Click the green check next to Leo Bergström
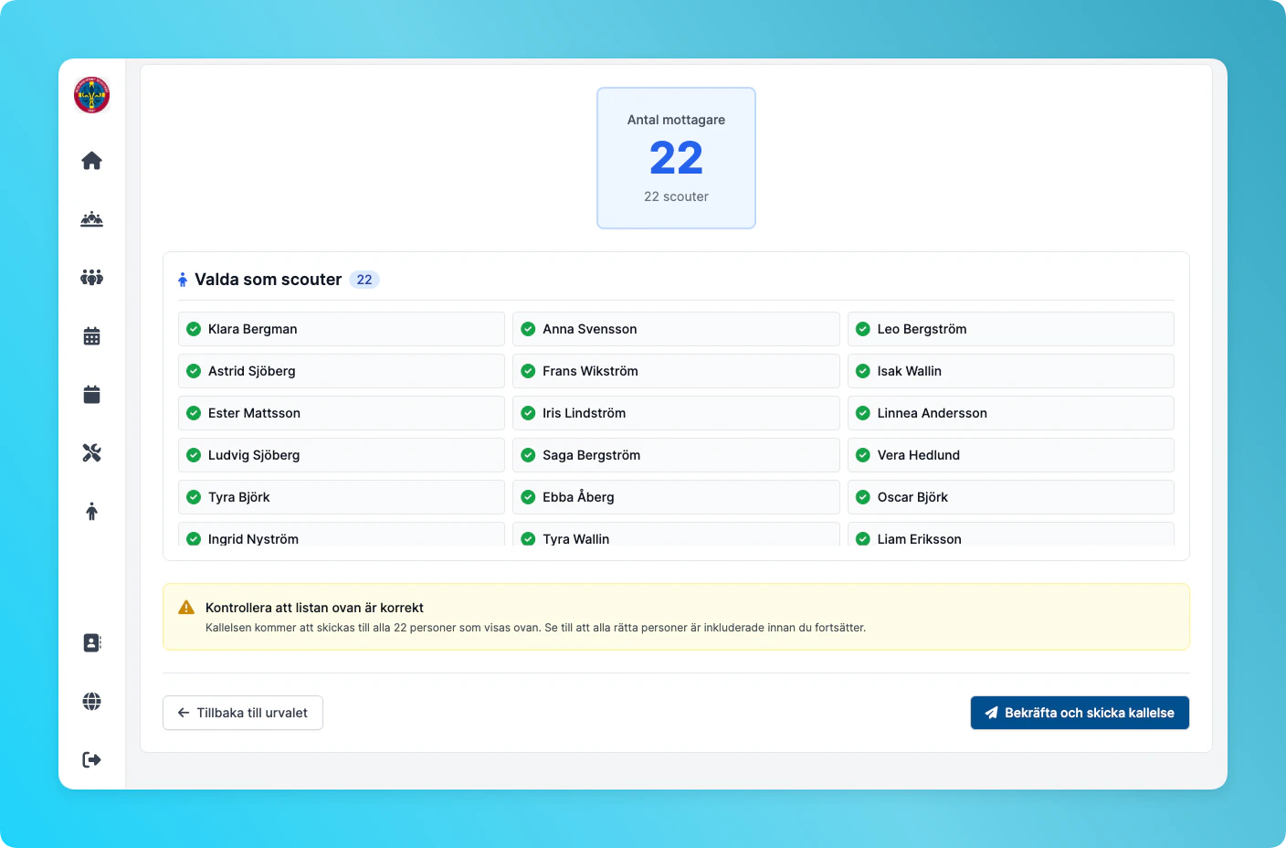Viewport: 1286px width, 848px height. (863, 329)
